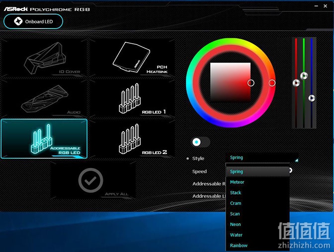Choose Stack from the style list

(x=257, y=192)
